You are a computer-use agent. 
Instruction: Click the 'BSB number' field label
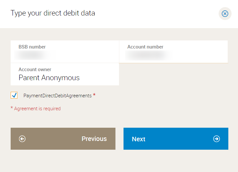(x=32, y=47)
